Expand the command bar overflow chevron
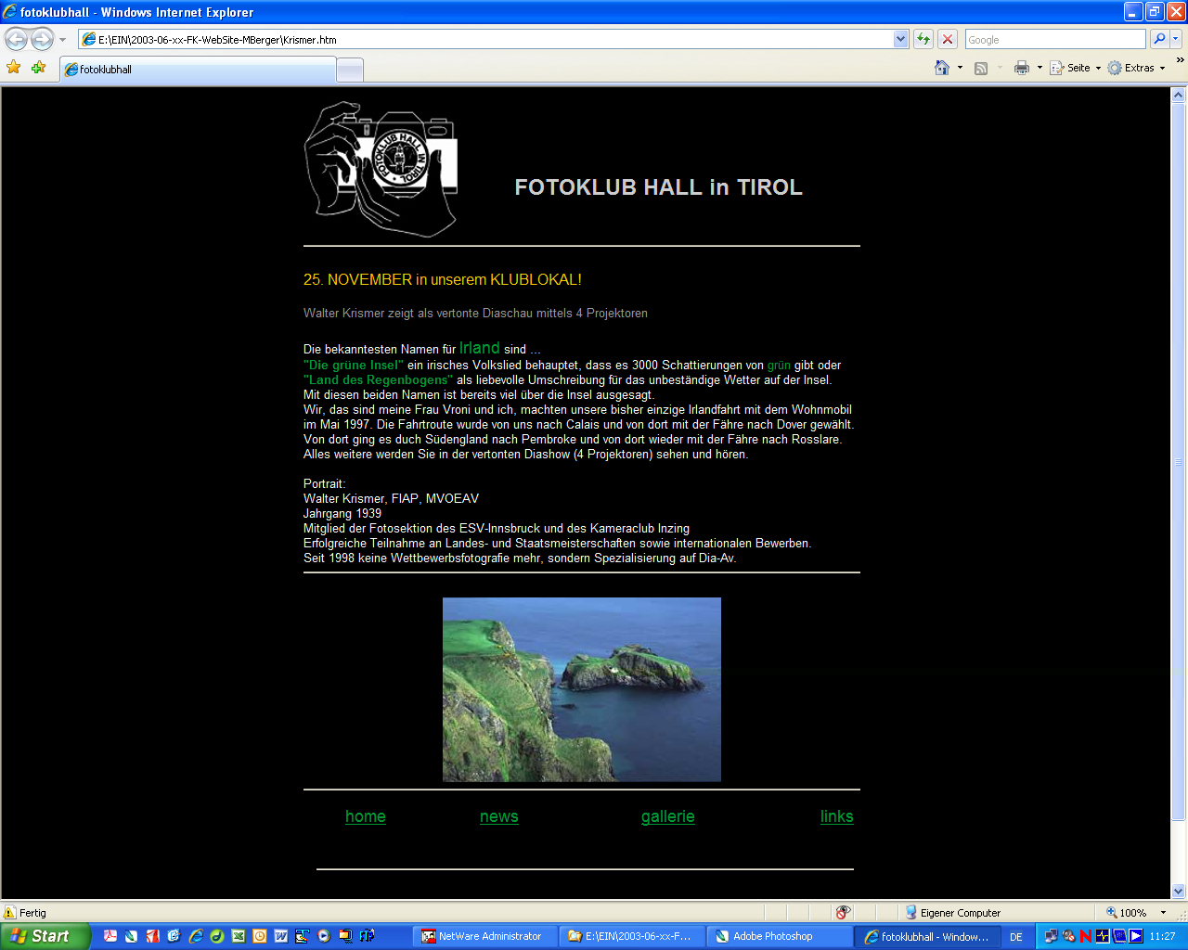 click(x=1180, y=60)
